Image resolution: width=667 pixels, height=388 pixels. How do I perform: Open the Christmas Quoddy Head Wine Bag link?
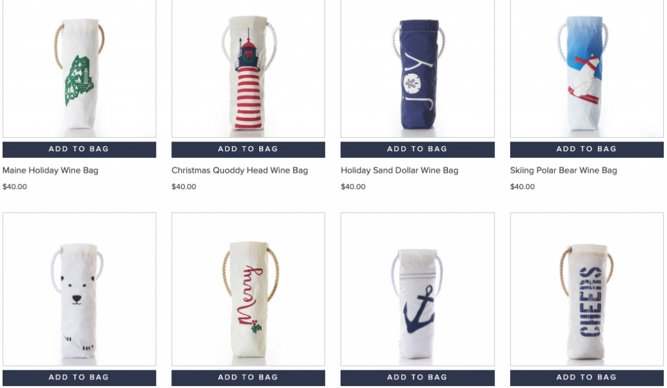pyautogui.click(x=240, y=170)
